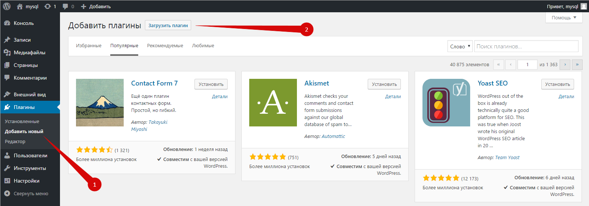Click the Записи menu label

pos(22,40)
